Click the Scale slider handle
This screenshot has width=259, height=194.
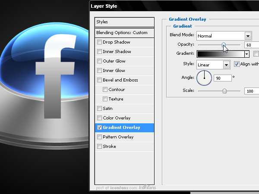pos(224,91)
